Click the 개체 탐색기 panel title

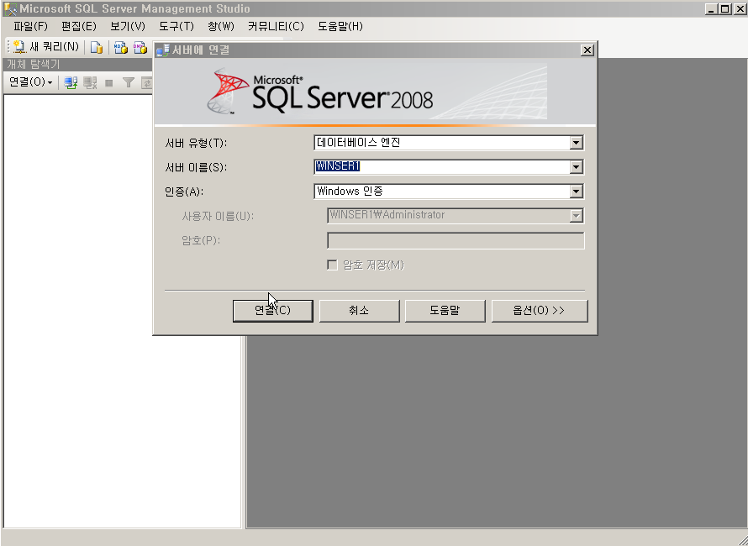(34, 64)
